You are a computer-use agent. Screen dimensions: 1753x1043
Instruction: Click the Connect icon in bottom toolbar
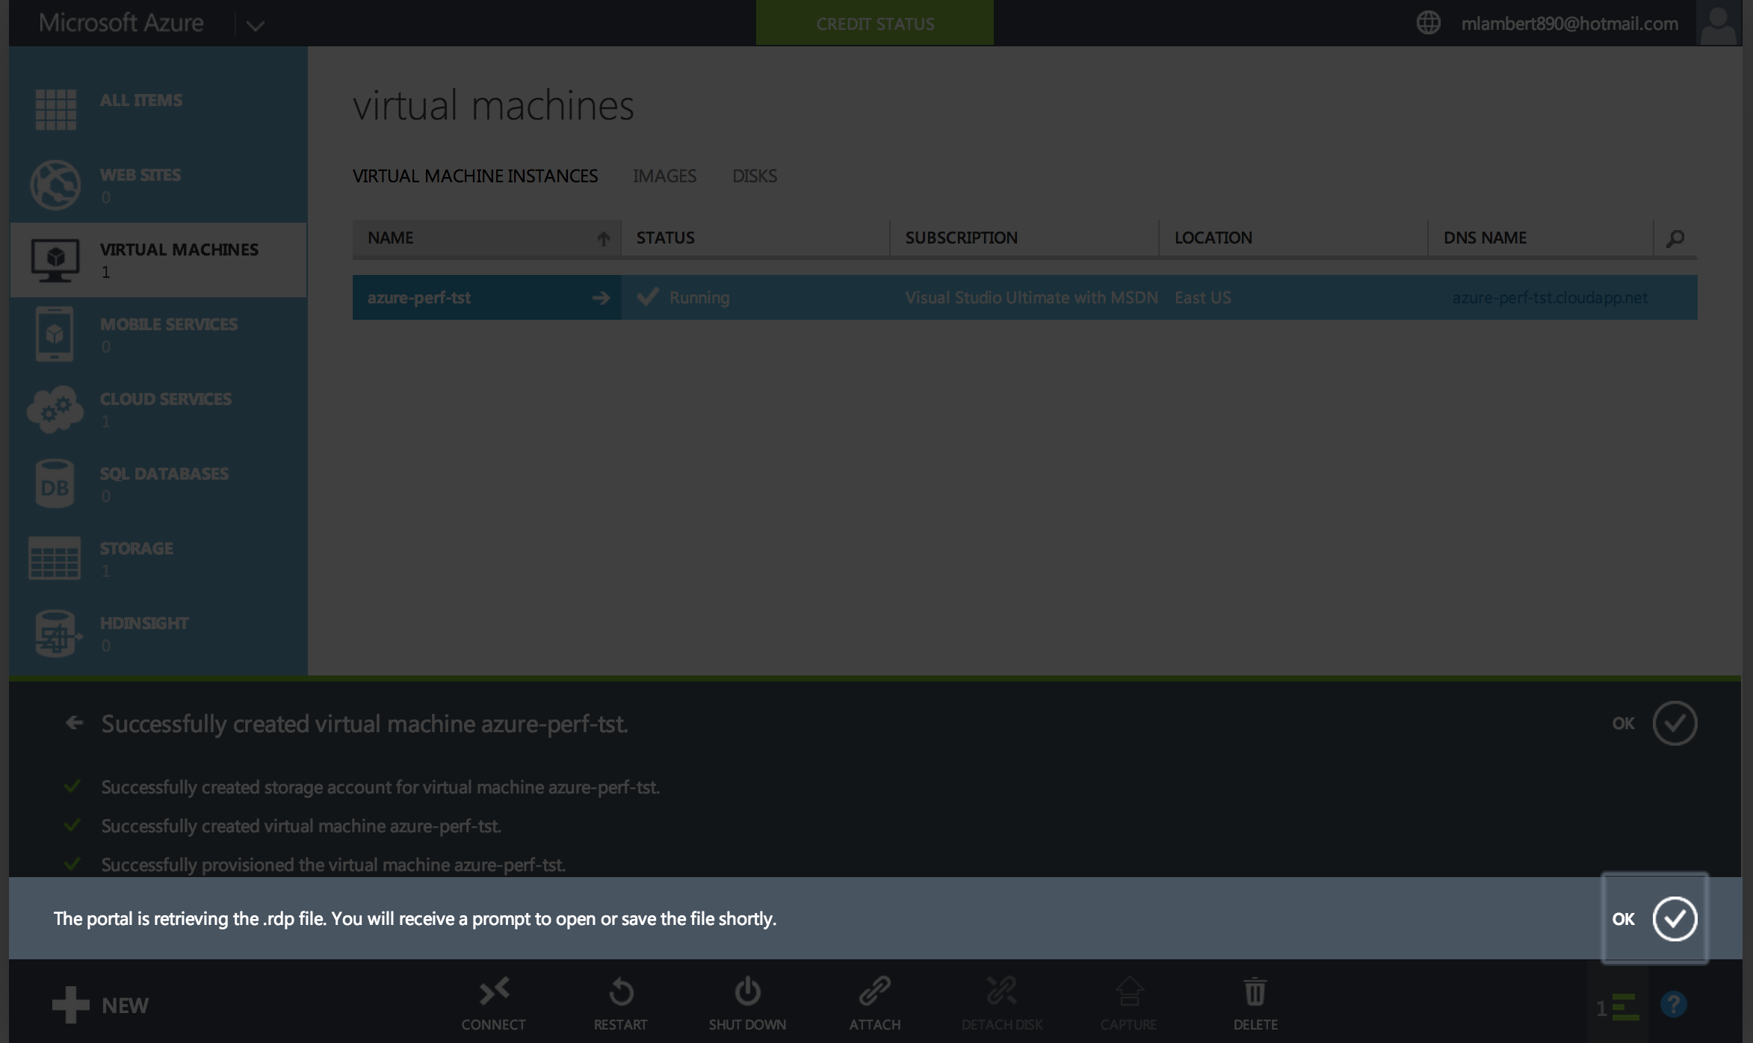(493, 992)
